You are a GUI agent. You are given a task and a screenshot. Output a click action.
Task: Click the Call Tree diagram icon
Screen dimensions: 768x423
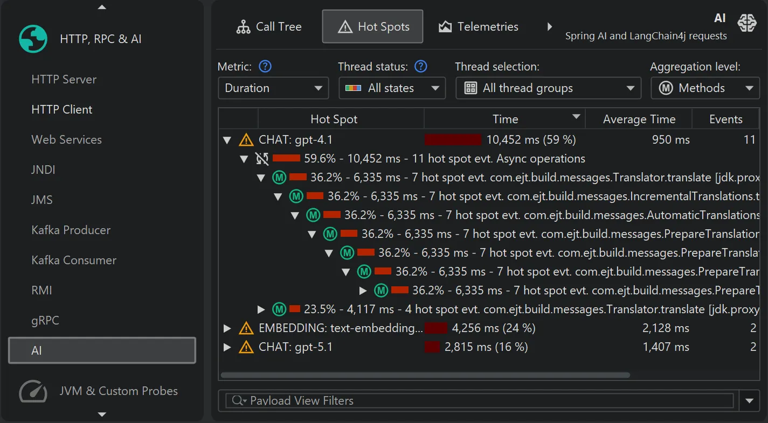tap(243, 26)
